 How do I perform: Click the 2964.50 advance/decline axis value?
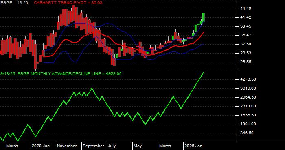(248, 97)
